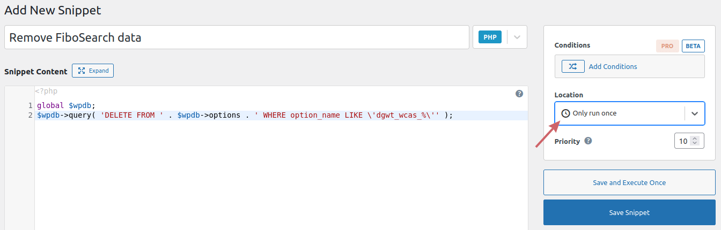Click the Priority number field showing 10
721x230 pixels.
click(x=689, y=141)
